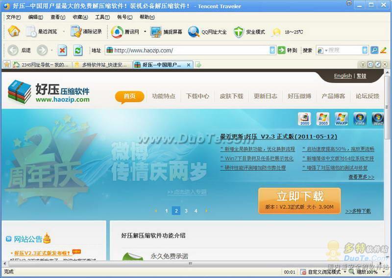This screenshot has height=278, width=392.
Task: Open the 查看(V) menu
Action: tap(58, 17)
